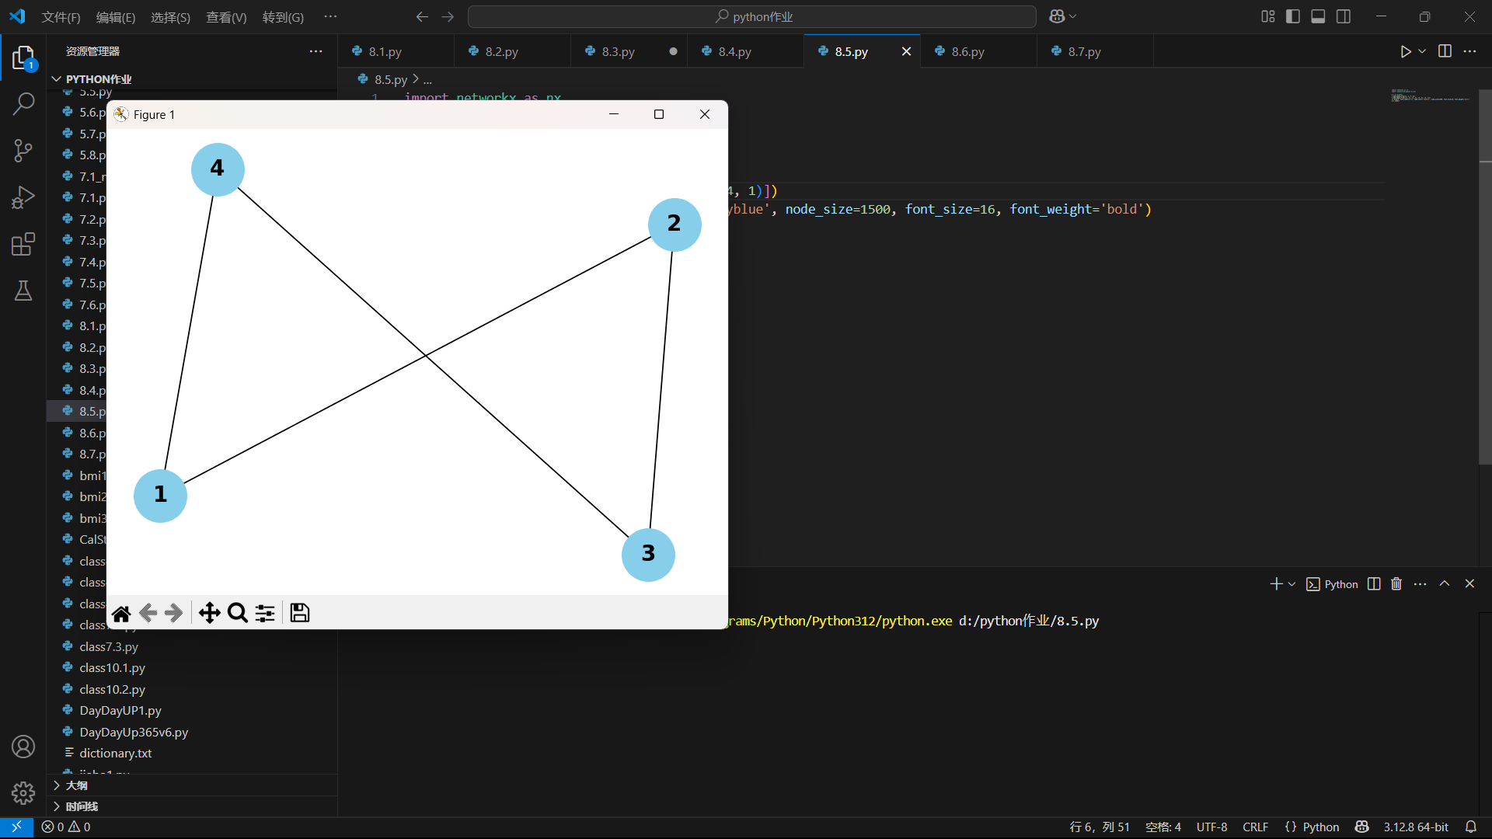The height and width of the screenshot is (839, 1492).
Task: Open the Configure subplots sliders icon
Action: tap(265, 614)
